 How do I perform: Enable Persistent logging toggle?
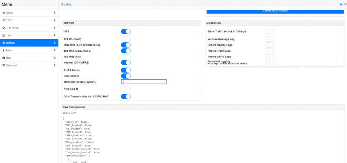270,62
